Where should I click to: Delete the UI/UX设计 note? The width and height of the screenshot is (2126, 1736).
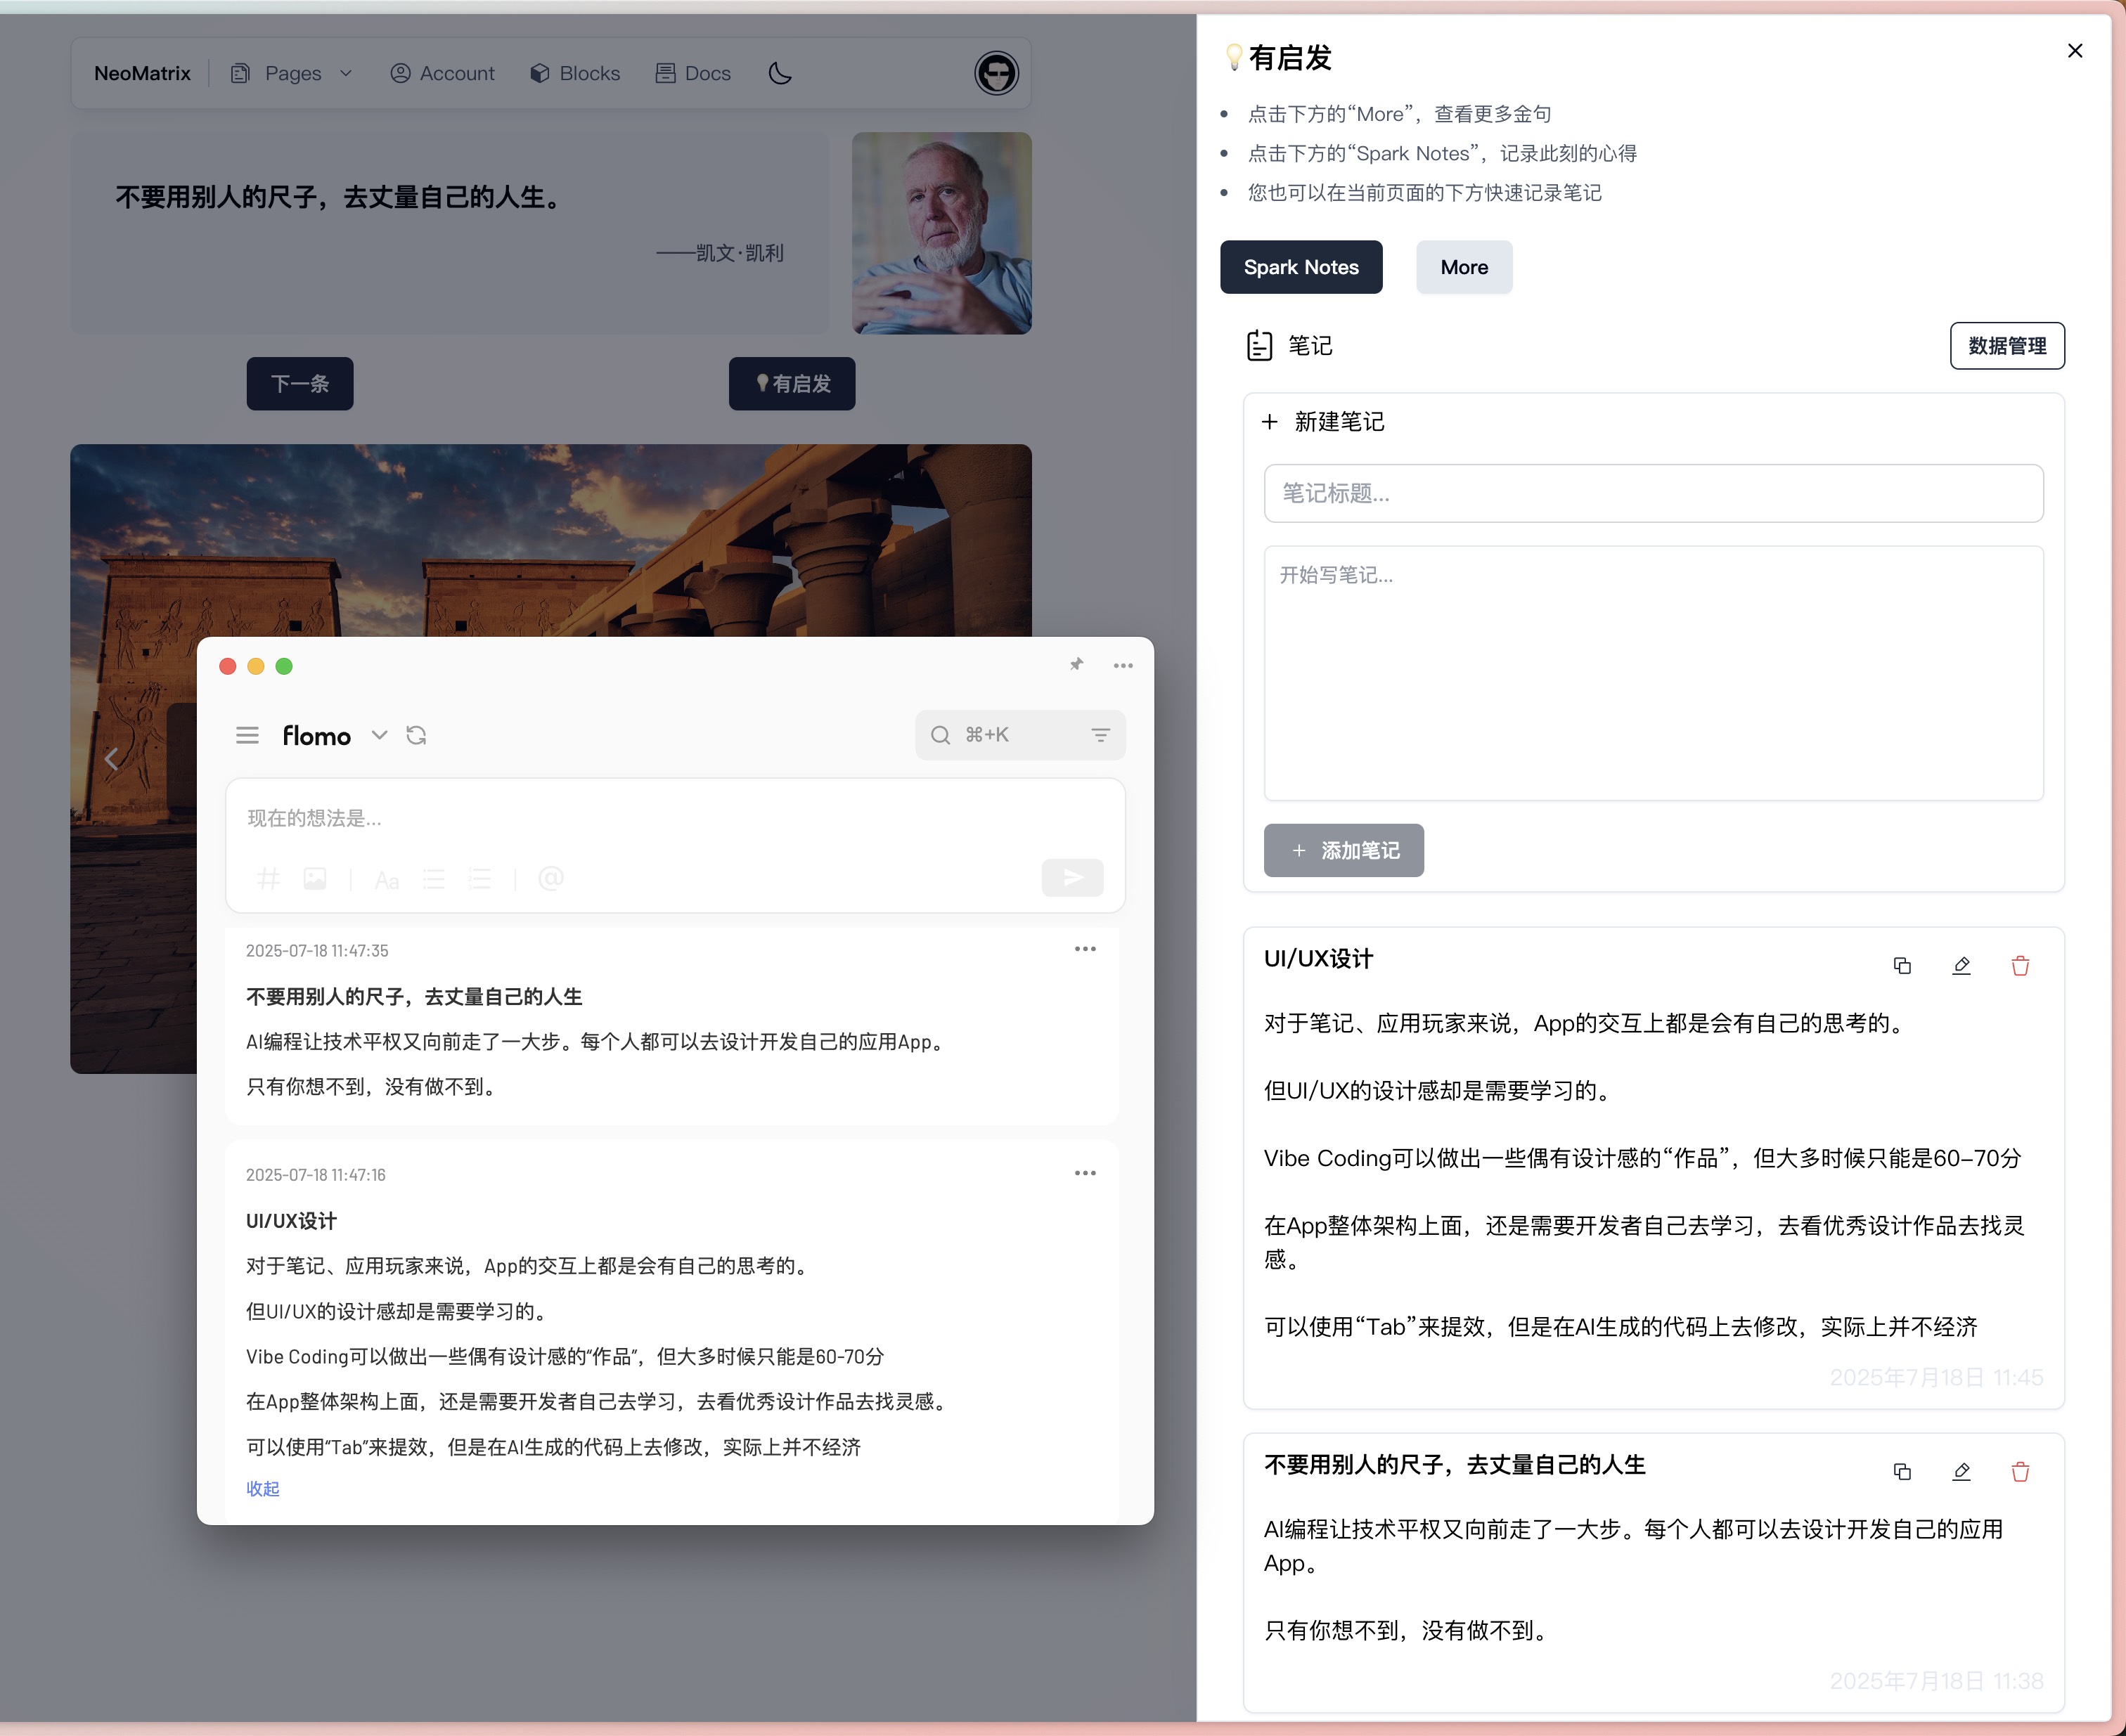(2020, 966)
